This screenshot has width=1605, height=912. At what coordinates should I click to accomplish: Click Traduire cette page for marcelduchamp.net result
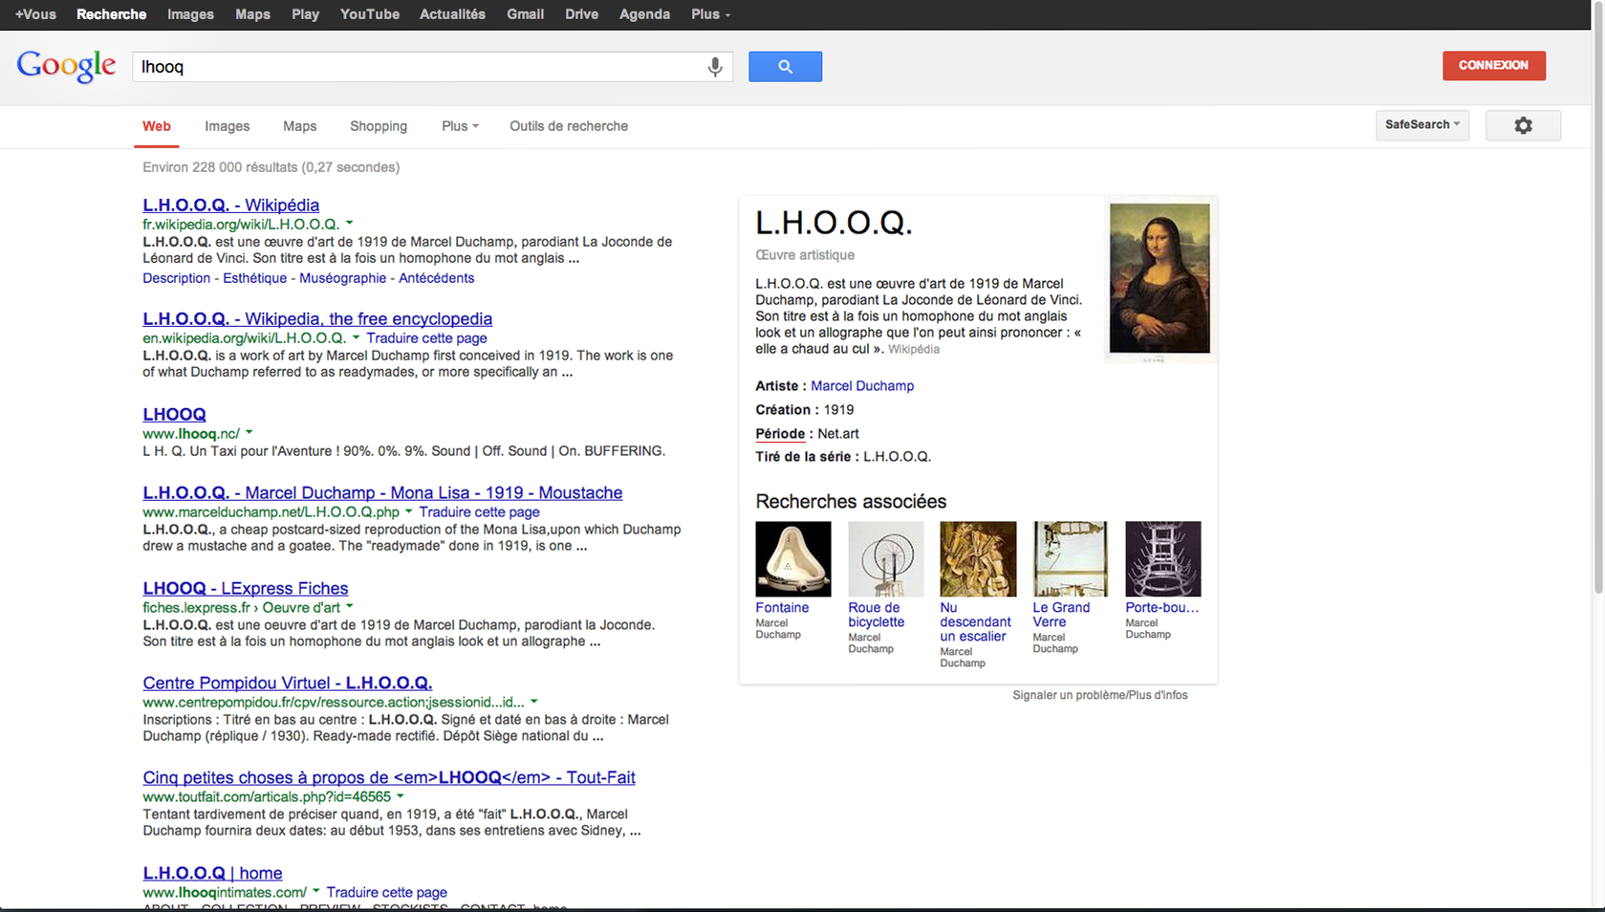(x=479, y=512)
